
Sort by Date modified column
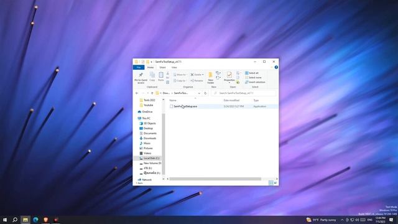231,100
